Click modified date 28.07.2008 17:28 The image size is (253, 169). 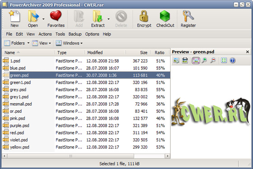(103, 104)
